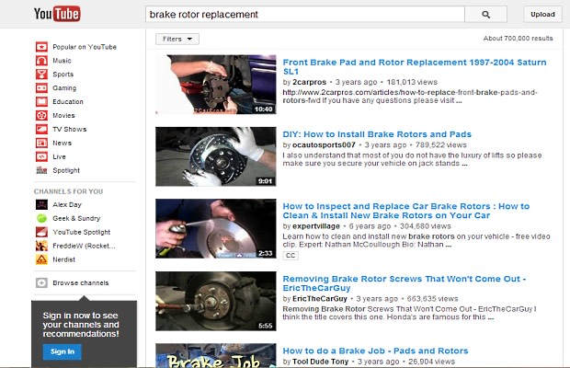Click in the search box containing brake rotor replacement

click(x=305, y=15)
